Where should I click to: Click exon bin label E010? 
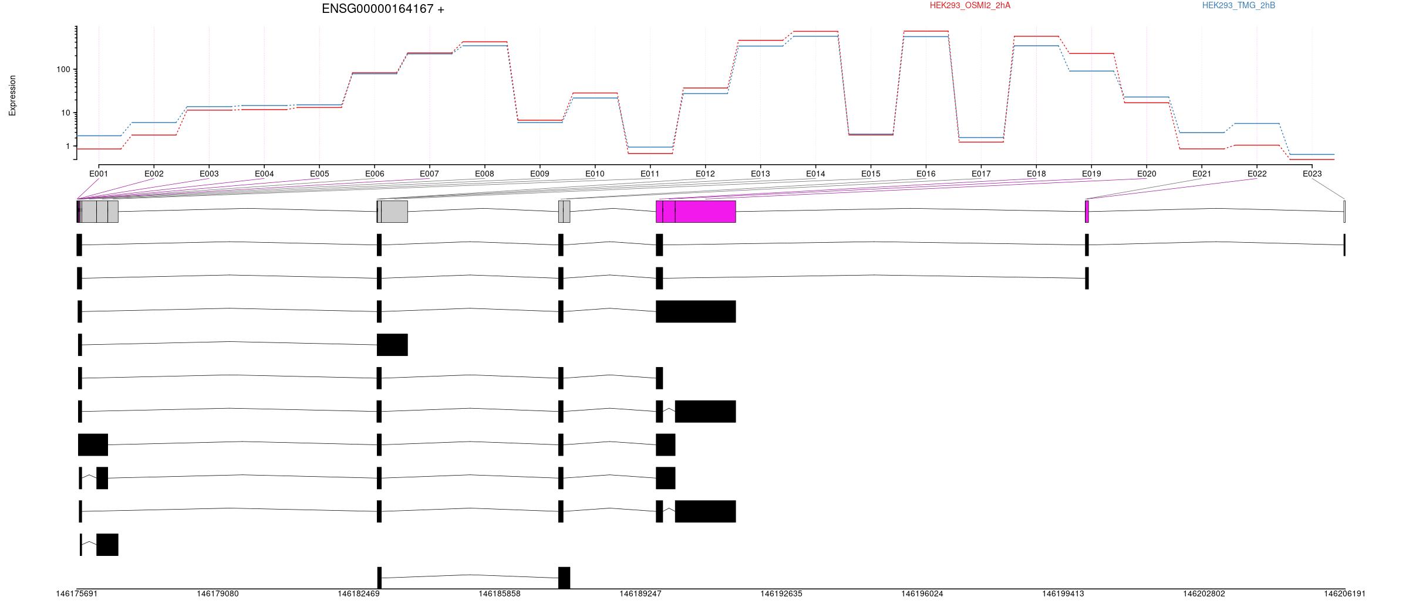pos(595,174)
